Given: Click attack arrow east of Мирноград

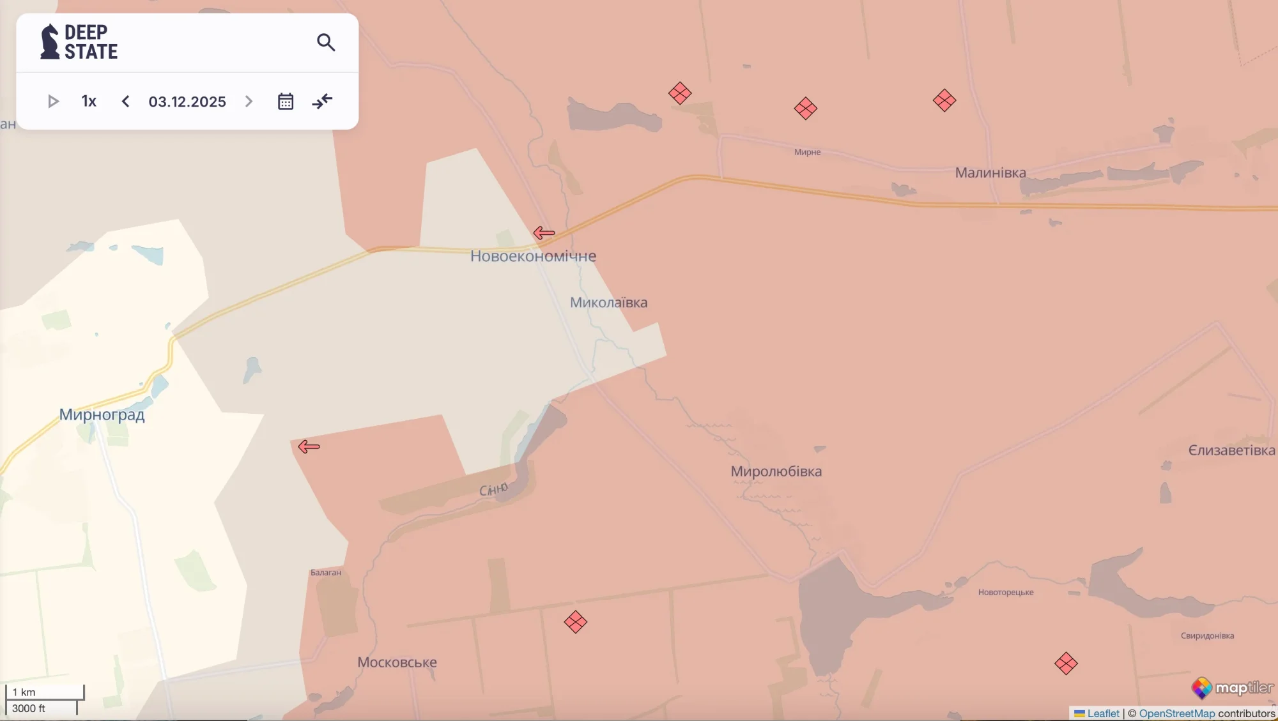Looking at the screenshot, I should [309, 447].
